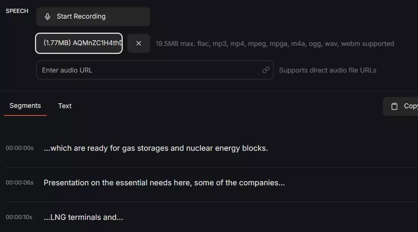
Task: Click the Supports direct audio file URLs hint
Action: (328, 70)
